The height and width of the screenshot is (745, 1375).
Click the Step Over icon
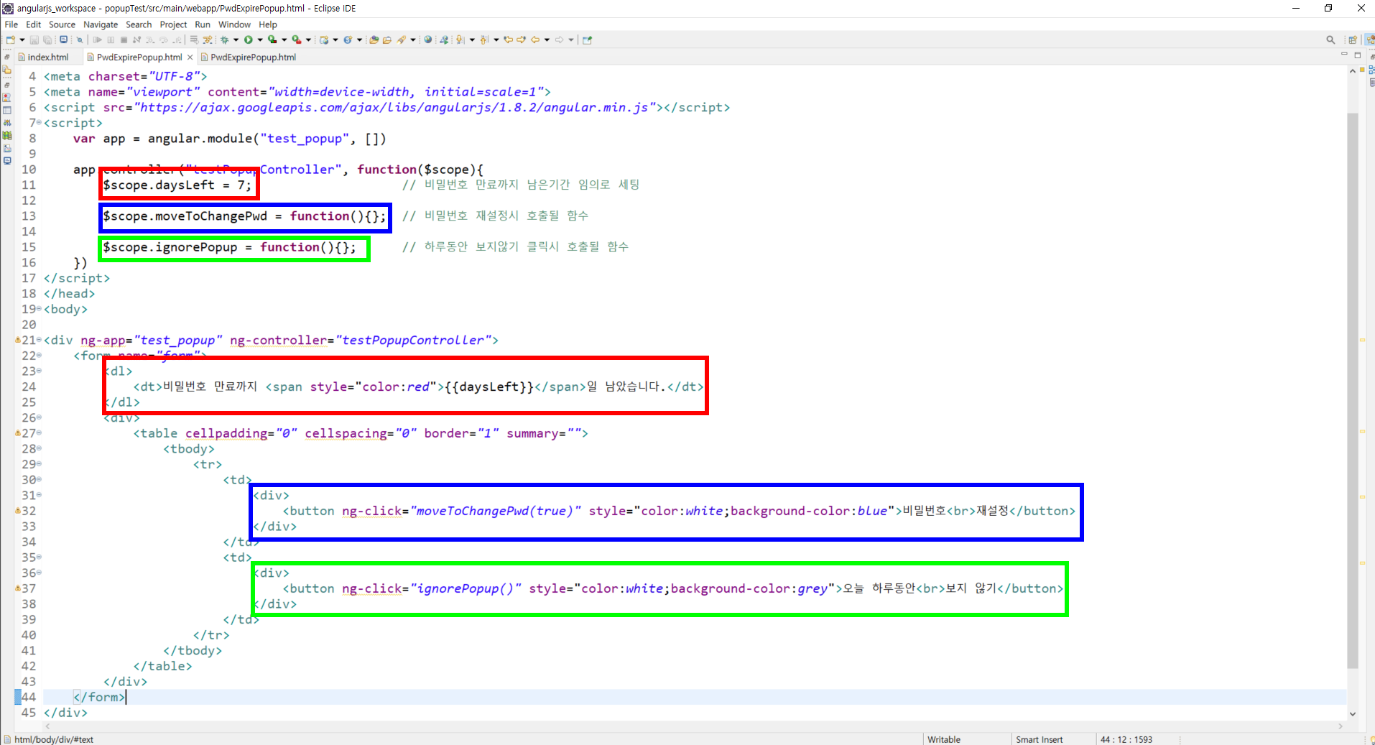pos(164,40)
